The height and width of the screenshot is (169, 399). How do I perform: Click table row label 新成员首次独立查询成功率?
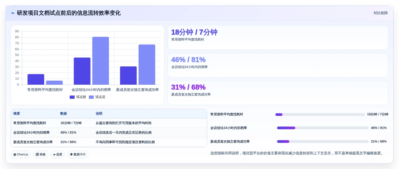[33, 142]
